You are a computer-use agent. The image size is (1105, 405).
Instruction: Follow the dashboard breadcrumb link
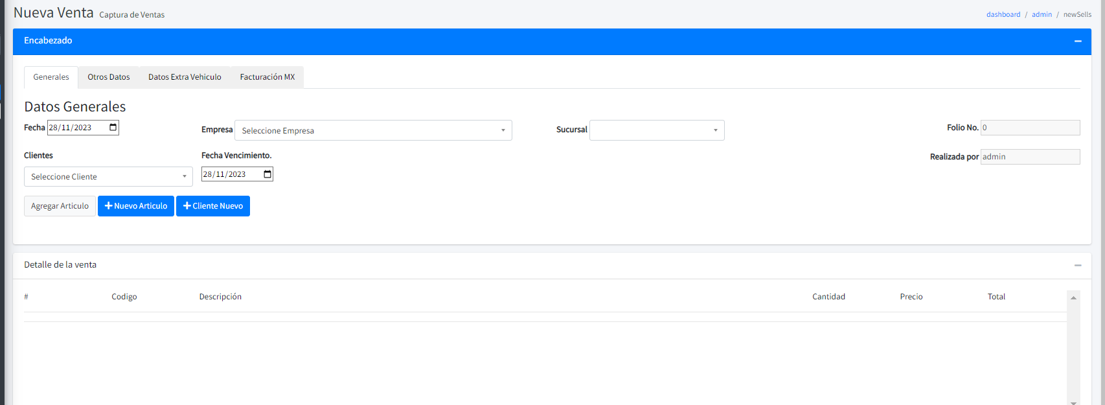pyautogui.click(x=1003, y=14)
